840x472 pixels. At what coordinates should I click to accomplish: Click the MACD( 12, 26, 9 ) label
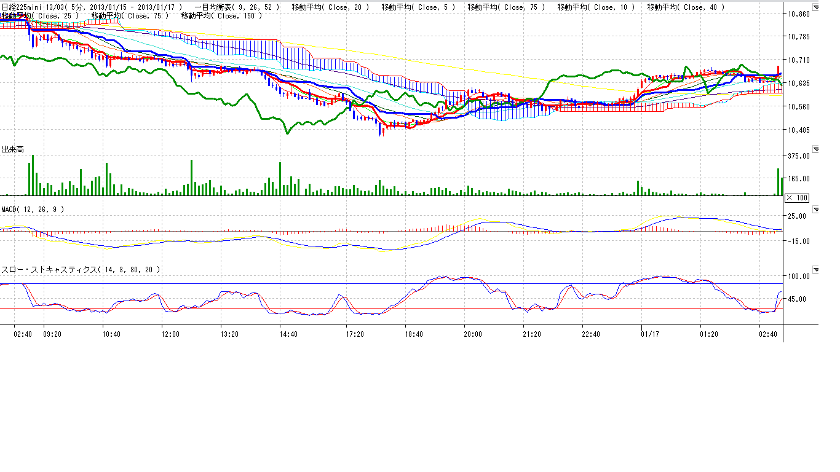[x=33, y=210]
